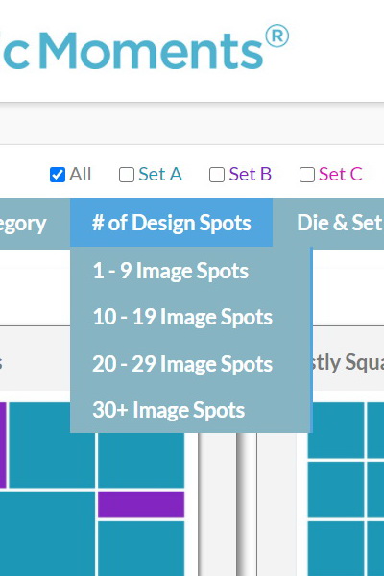
Task: Expand the Die & Set menu
Action: (339, 223)
